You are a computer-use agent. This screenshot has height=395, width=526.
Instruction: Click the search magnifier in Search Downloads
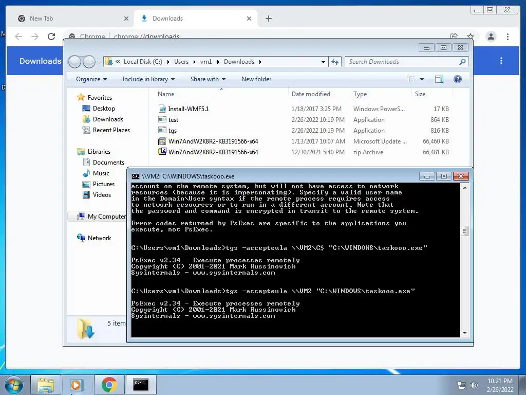462,62
